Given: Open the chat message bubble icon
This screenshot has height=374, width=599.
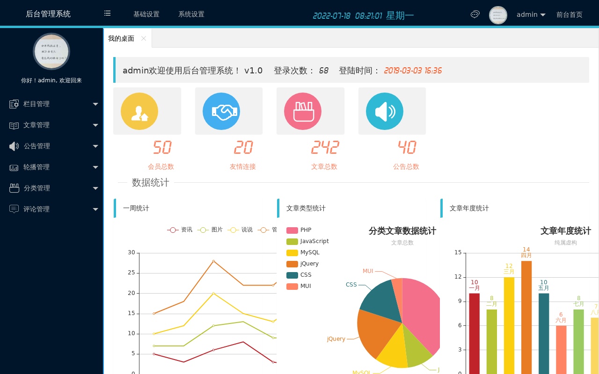Looking at the screenshot, I should 475,14.
